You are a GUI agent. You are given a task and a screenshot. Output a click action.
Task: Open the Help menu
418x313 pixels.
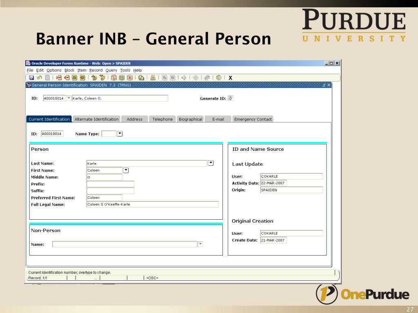[138, 70]
